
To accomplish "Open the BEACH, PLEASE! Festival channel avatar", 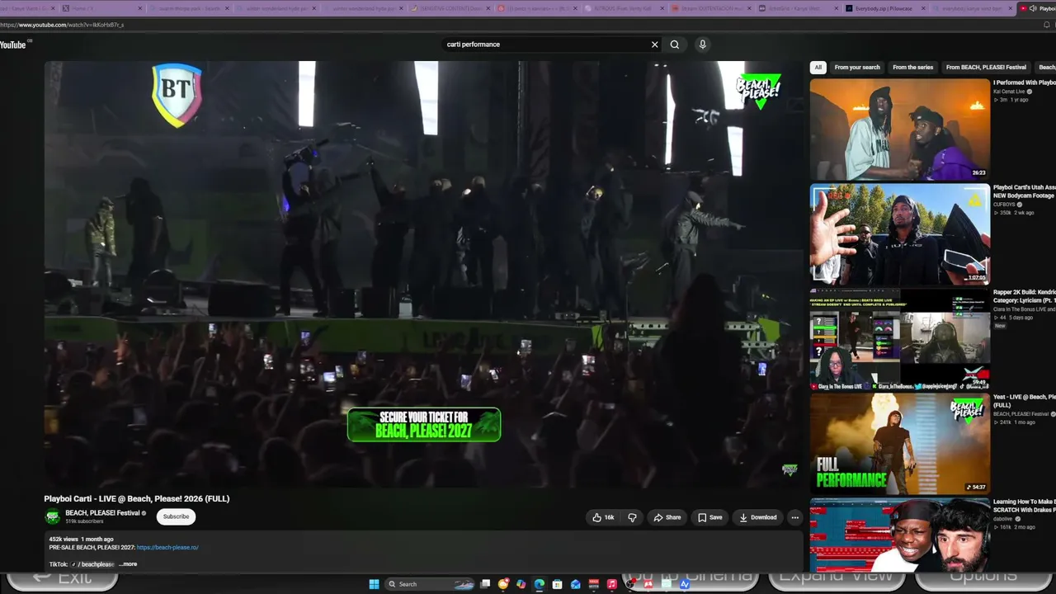I will pyautogui.click(x=52, y=516).
